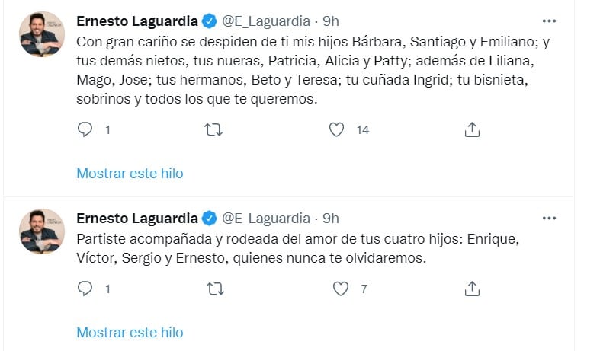
Task: Open more options menu on second tweet
Action: coord(549,219)
